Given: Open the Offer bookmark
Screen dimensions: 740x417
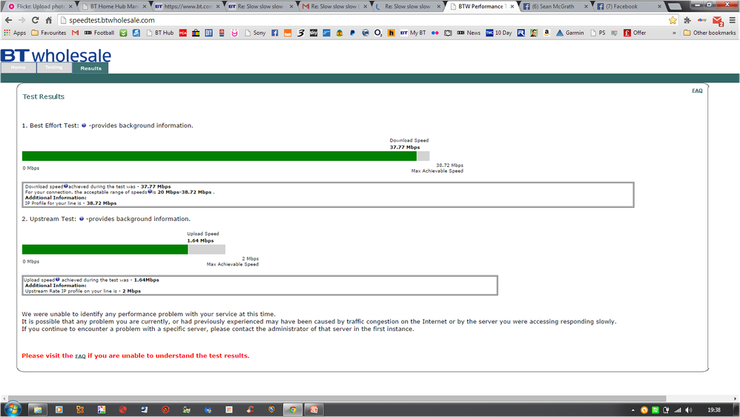Looking at the screenshot, I should pyautogui.click(x=635, y=33).
